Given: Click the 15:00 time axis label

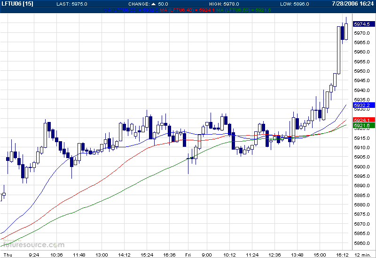Looking at the screenshot, I should point(320,255).
